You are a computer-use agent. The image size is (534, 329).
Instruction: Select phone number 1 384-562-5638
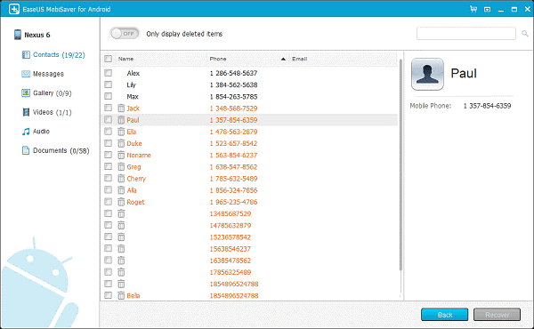pos(233,84)
